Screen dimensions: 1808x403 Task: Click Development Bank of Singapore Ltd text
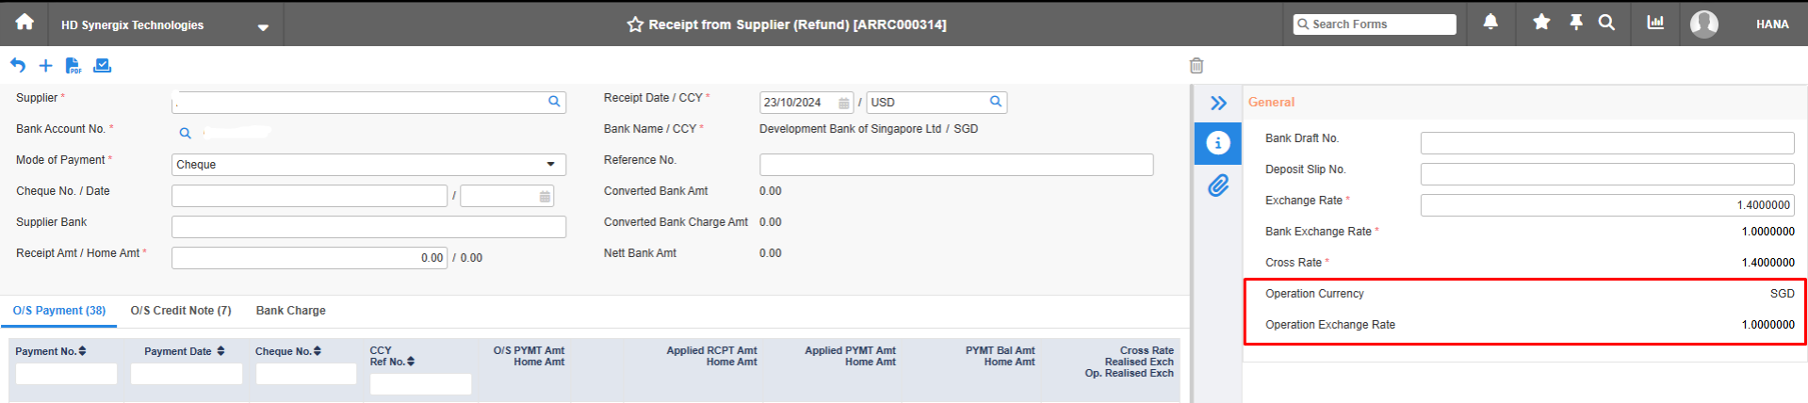[850, 129]
